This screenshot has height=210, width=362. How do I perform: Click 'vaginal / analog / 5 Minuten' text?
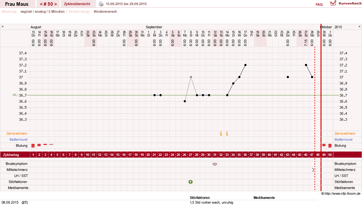42,11
